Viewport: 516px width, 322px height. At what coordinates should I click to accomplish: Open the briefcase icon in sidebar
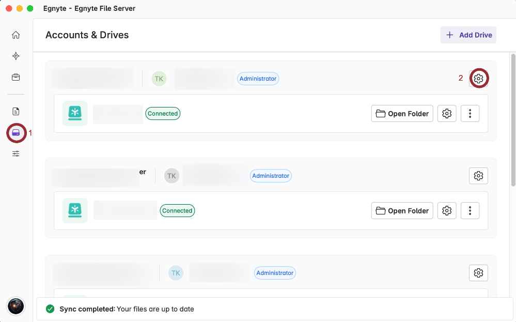(16, 78)
